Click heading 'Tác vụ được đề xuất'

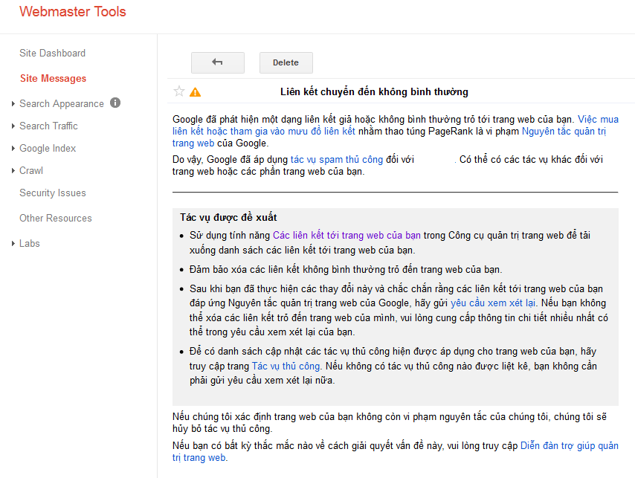pos(228,217)
